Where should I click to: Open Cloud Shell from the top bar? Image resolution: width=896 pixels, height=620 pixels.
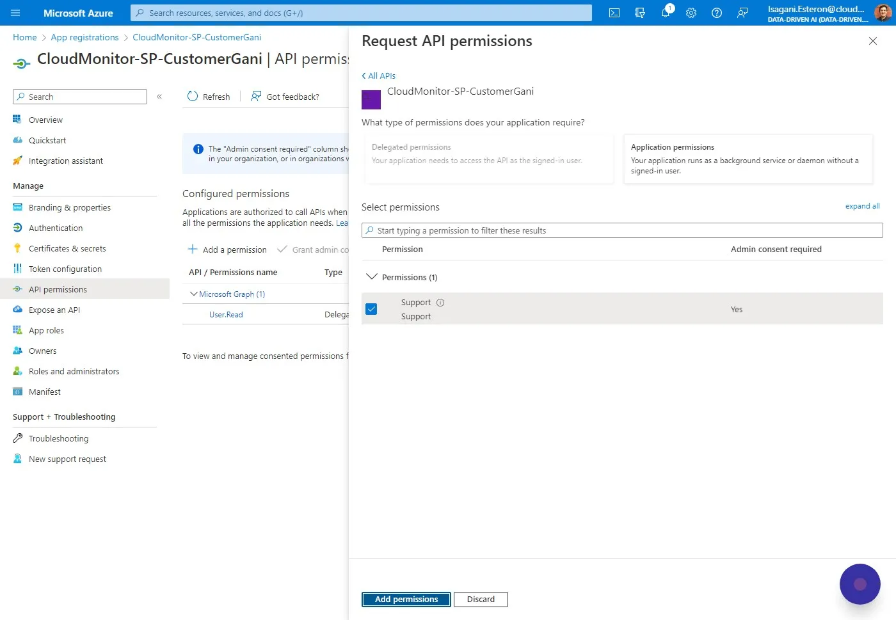pos(614,13)
